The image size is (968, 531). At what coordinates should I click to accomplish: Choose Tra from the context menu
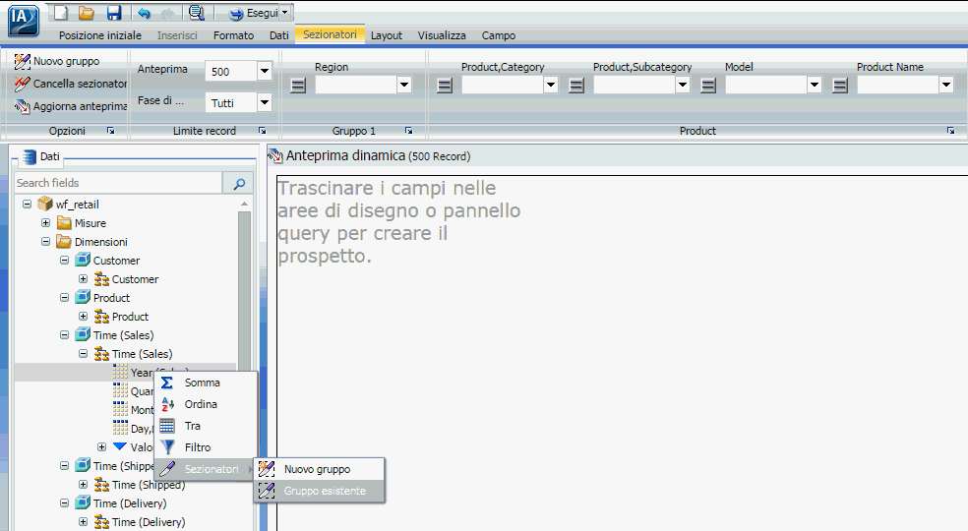click(x=205, y=426)
